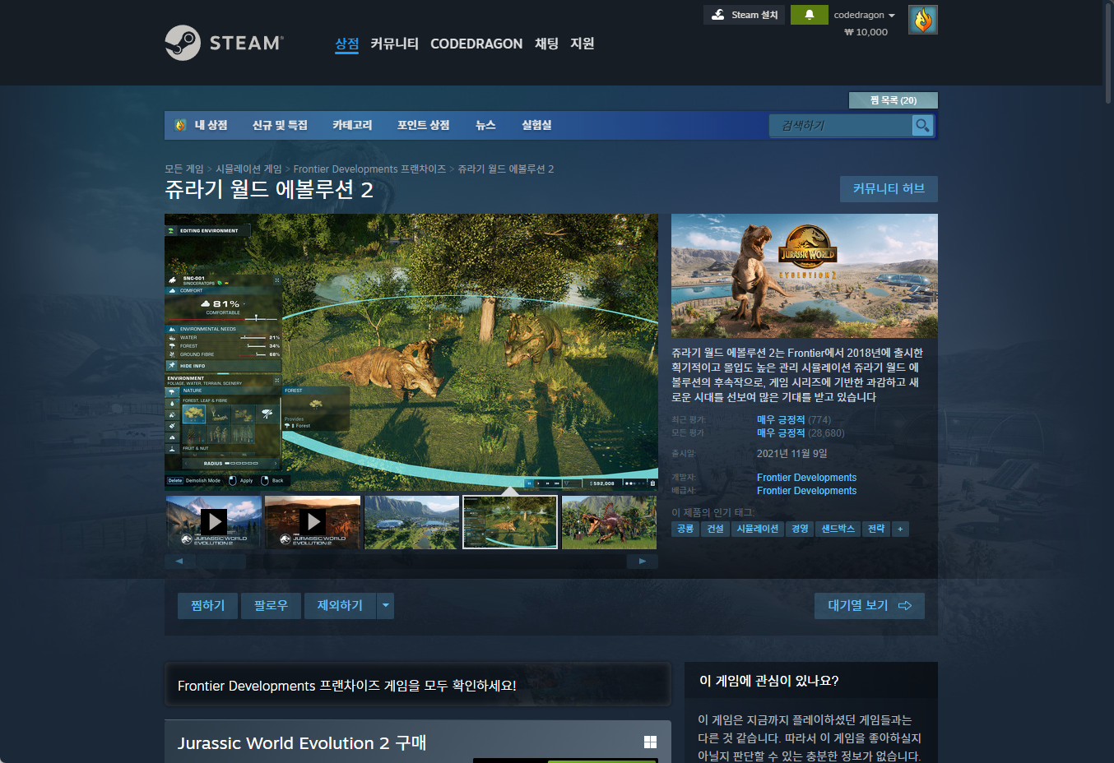The width and height of the screenshot is (1114, 763).
Task: Select the 시뮬레이션 tag
Action: (x=758, y=529)
